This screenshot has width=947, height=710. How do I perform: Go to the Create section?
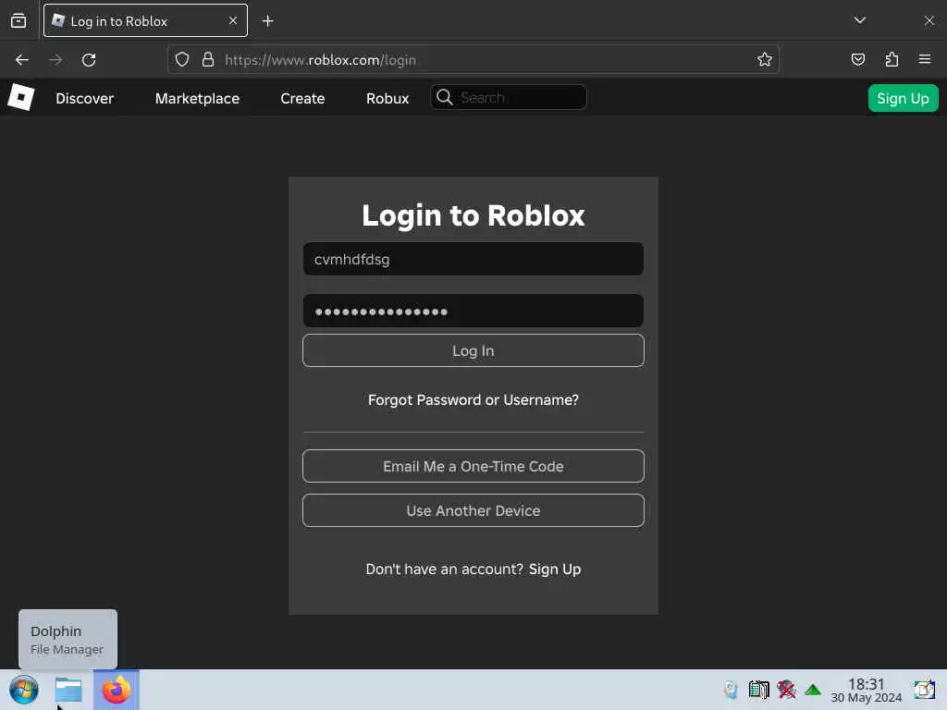(302, 98)
